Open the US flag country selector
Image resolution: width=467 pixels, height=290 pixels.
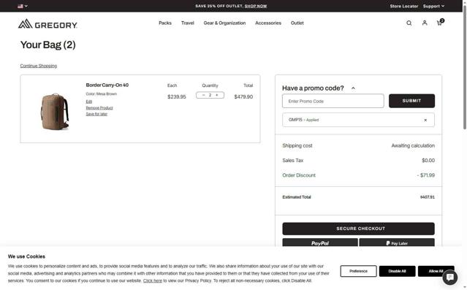tap(23, 6)
